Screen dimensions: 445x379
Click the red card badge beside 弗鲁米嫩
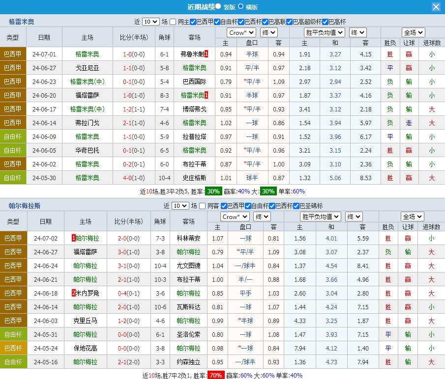(207, 54)
